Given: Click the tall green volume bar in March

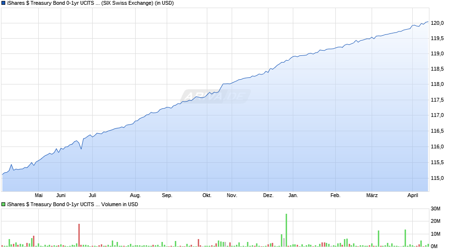Looking at the screenshot, I should coord(379,239).
